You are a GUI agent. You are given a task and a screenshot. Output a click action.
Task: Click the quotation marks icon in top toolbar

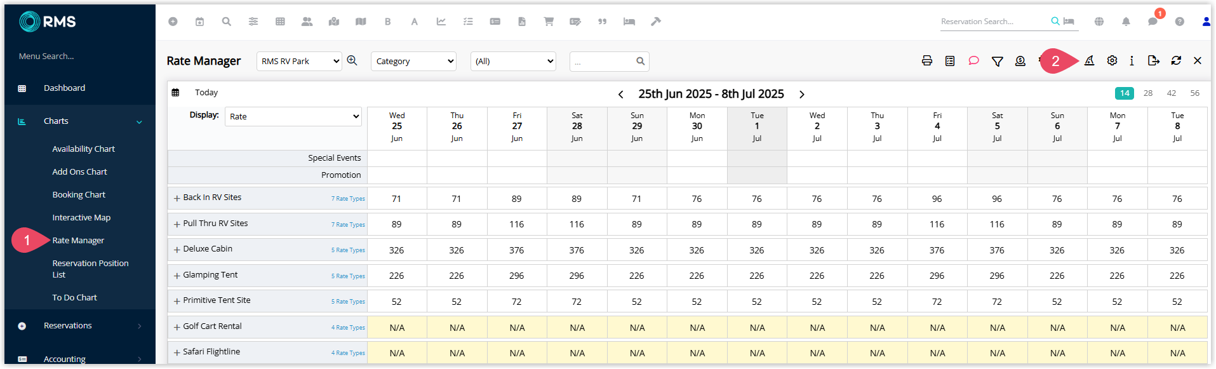[602, 22]
